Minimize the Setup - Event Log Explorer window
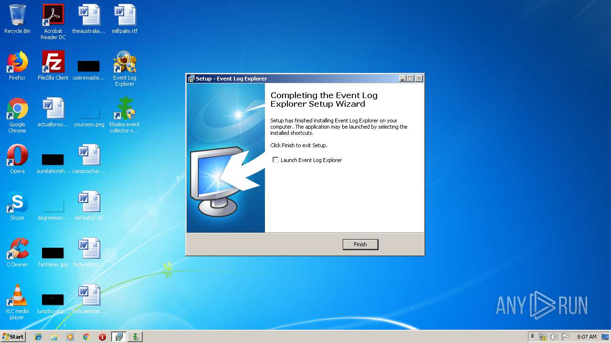 click(x=402, y=79)
